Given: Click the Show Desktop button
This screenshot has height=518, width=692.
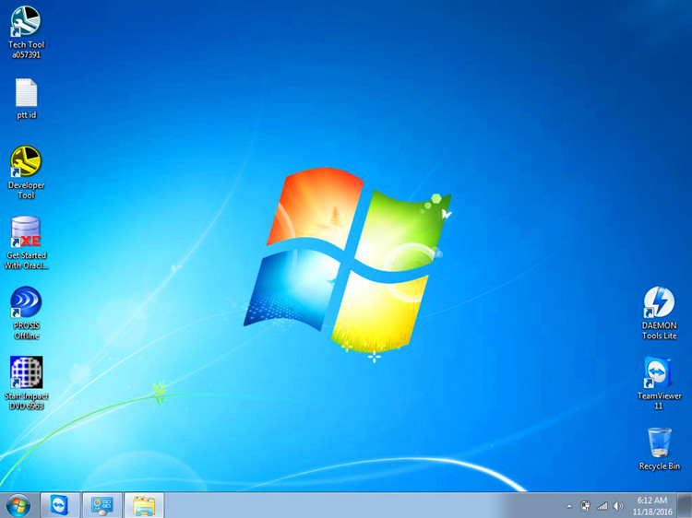Looking at the screenshot, I should 685,505.
